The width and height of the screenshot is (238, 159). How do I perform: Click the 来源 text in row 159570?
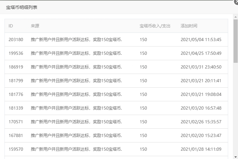coord(76,149)
